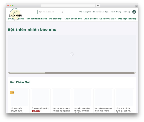Select "Chăm sóc cơ thể" menu
Screen dimensions: 144x122
click(73, 19)
